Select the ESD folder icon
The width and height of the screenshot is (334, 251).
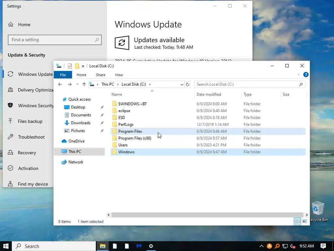click(x=114, y=117)
